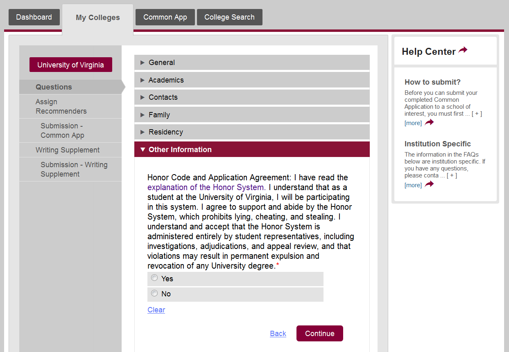
Task: Open explanation of the Honor System link
Action: [x=206, y=188]
